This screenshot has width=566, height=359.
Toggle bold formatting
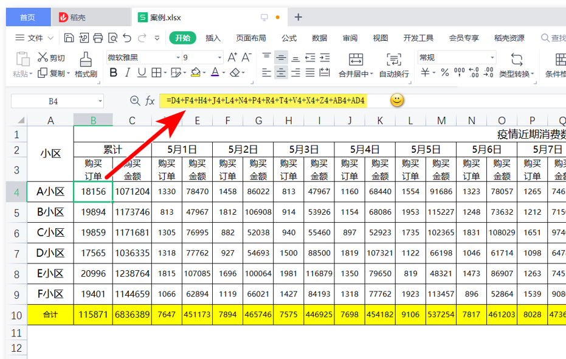pos(115,72)
